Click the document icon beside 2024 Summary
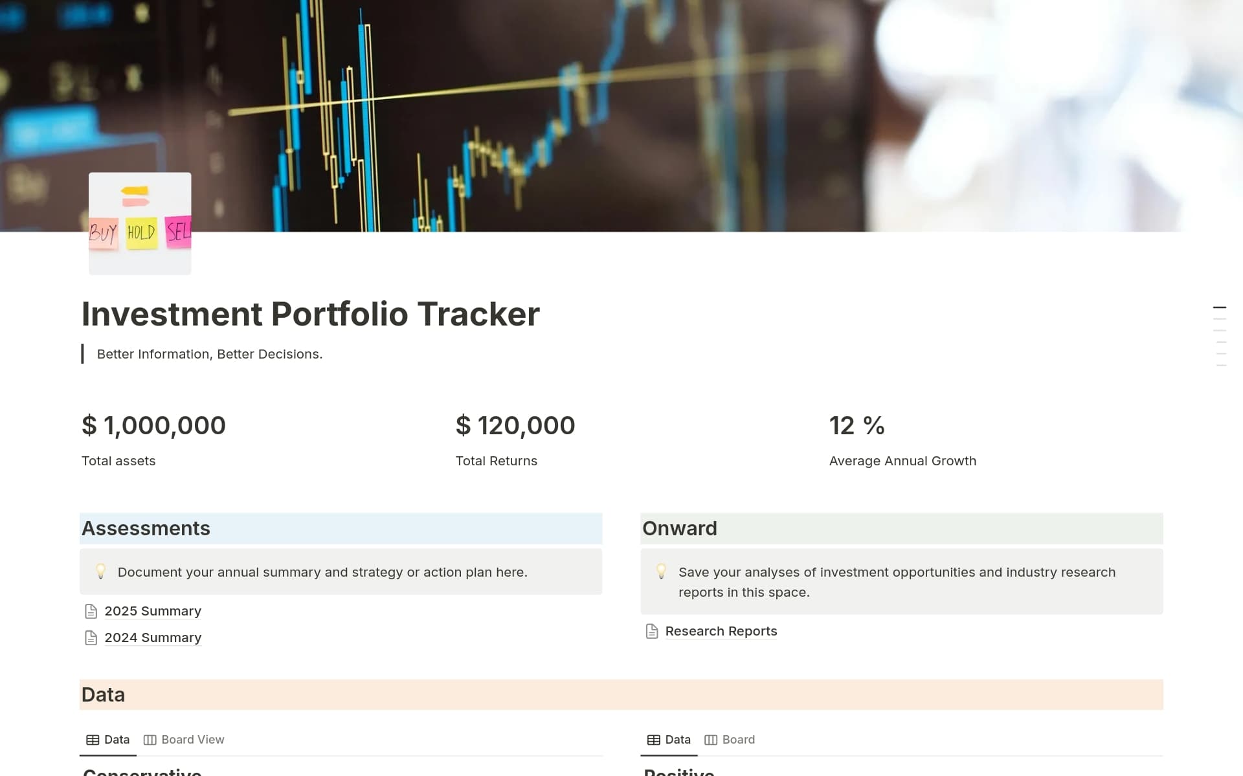The width and height of the screenshot is (1243, 776). click(91, 637)
